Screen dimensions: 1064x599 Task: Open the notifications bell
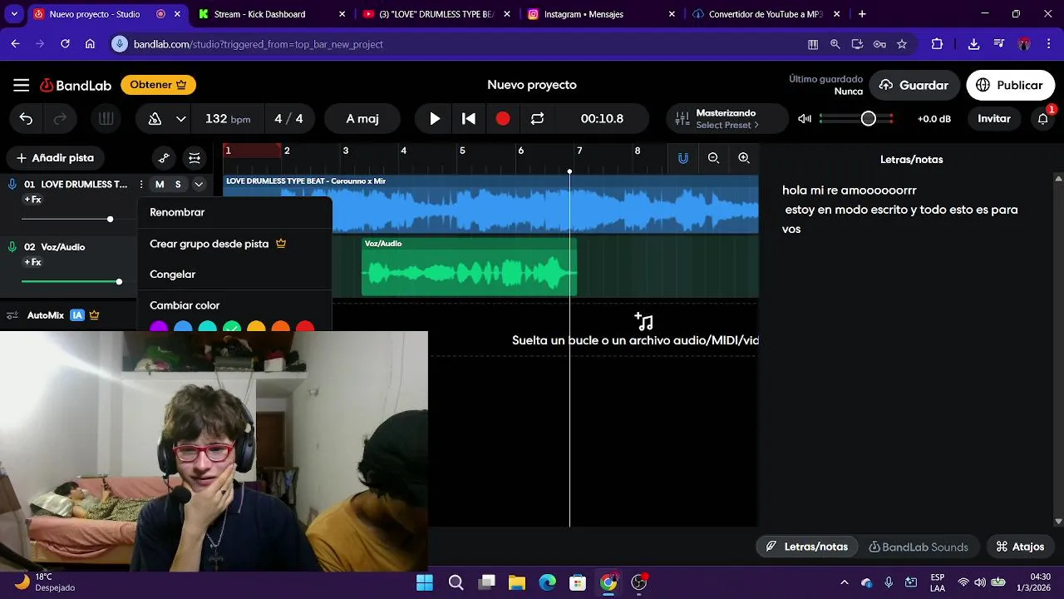tap(1042, 119)
